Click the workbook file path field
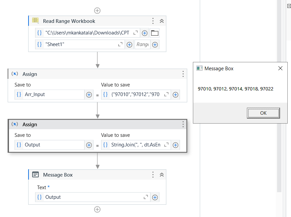Screen dimensions: 291x217 (x=88, y=33)
